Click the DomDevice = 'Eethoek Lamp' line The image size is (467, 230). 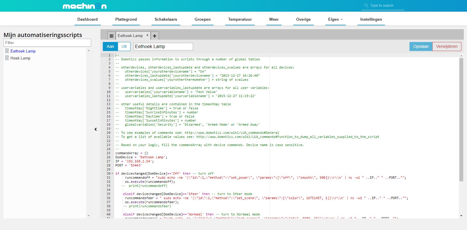pos(141,157)
